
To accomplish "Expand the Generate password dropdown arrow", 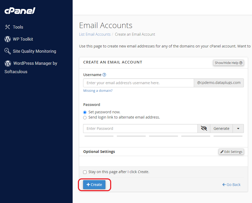I will 238,129.
